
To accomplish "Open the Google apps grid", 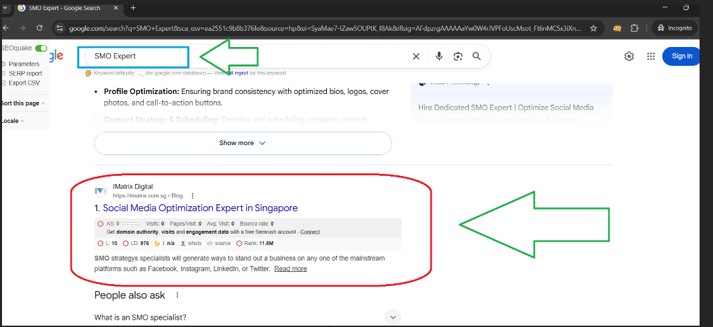I will tap(651, 56).
